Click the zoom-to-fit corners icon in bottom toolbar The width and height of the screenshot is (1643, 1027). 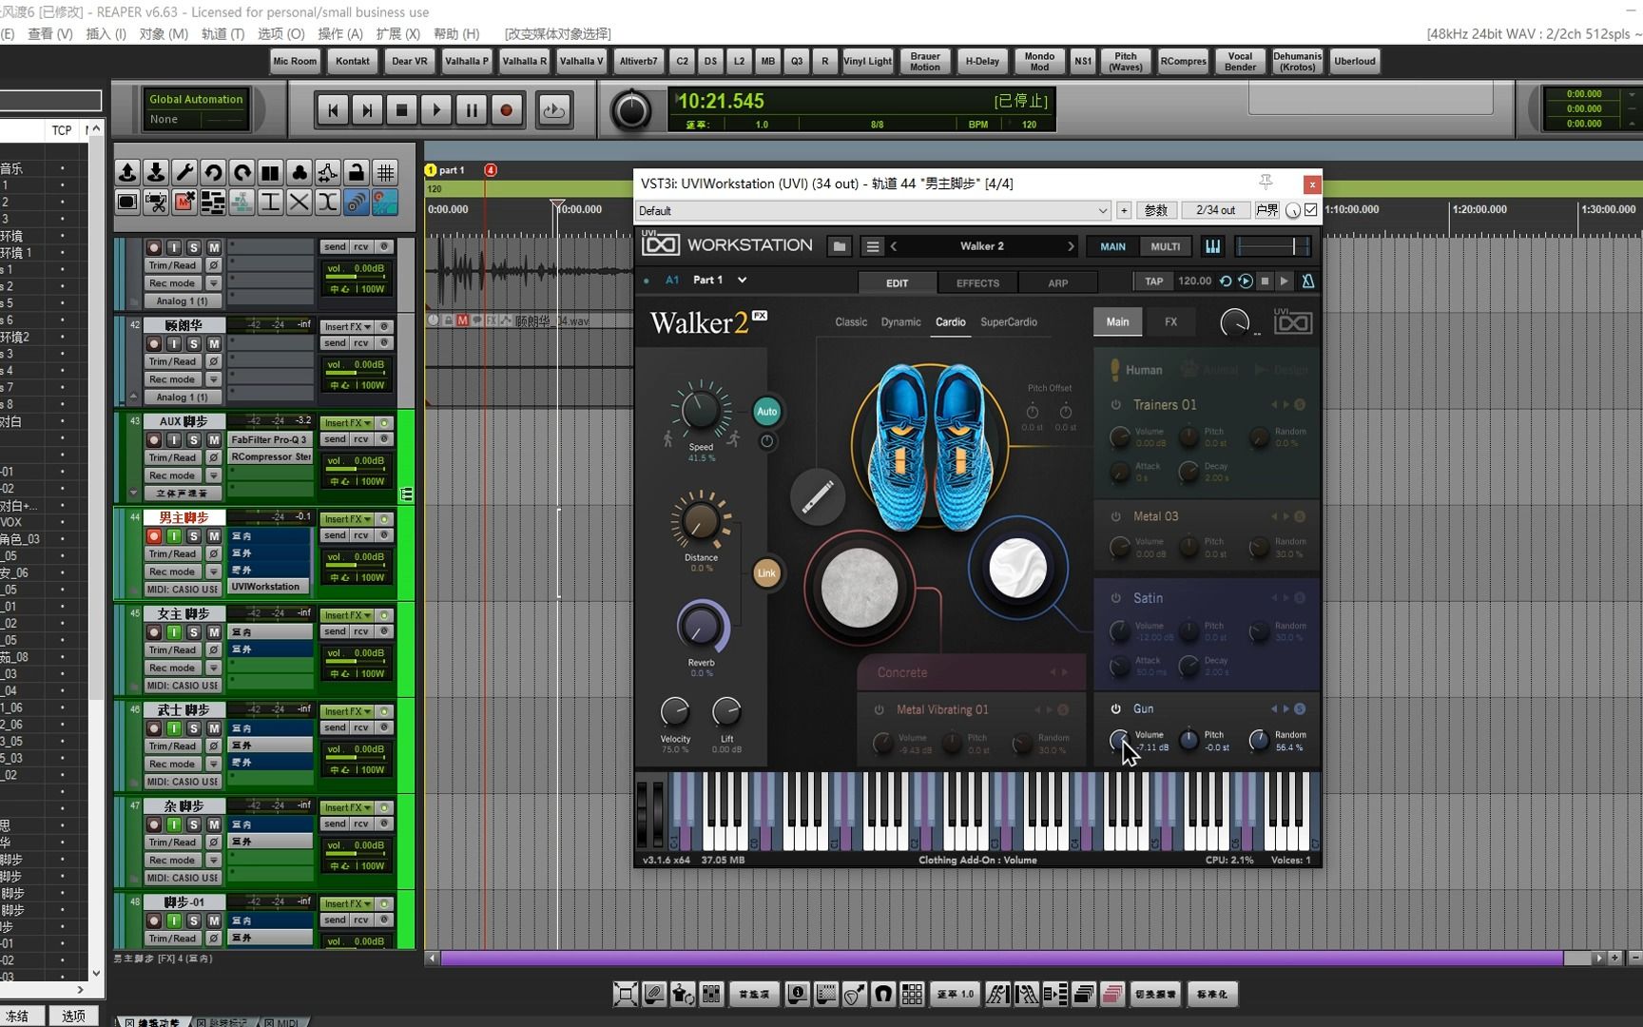626,995
